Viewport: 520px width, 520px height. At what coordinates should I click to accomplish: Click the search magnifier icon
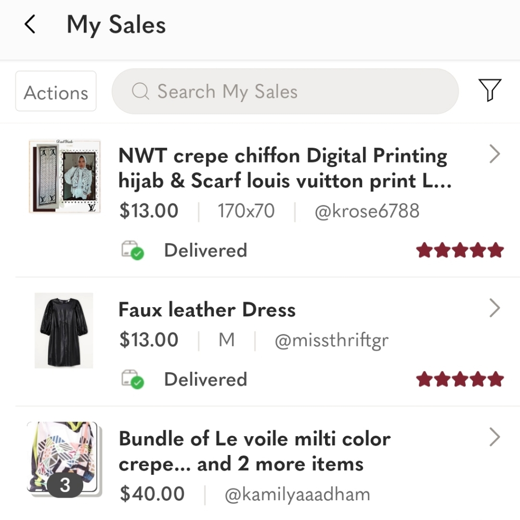[x=139, y=92]
